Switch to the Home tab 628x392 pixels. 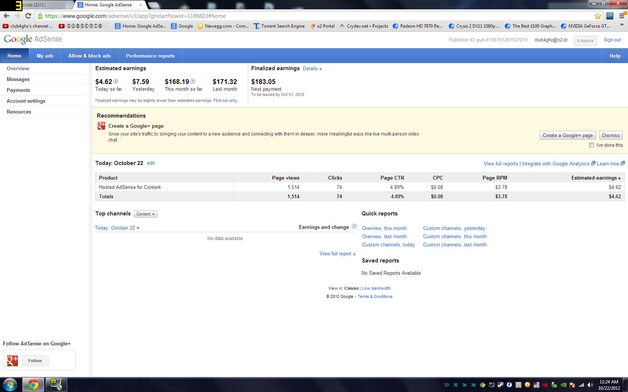click(14, 56)
